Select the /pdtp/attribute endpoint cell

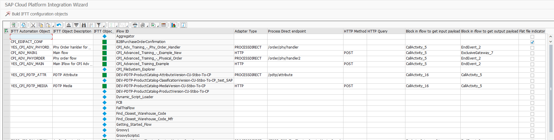tap(305, 75)
